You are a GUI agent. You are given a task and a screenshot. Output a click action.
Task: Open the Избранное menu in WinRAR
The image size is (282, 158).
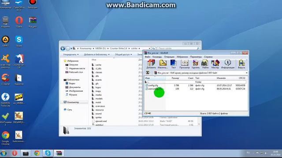[182, 57]
